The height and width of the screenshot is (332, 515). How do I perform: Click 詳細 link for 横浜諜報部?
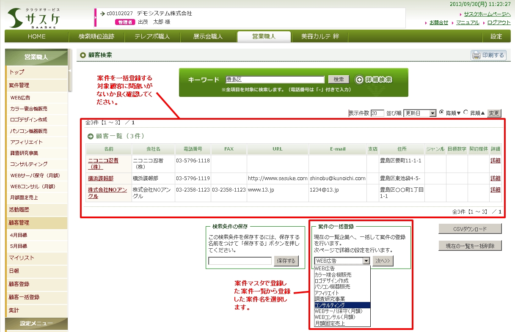click(x=495, y=178)
